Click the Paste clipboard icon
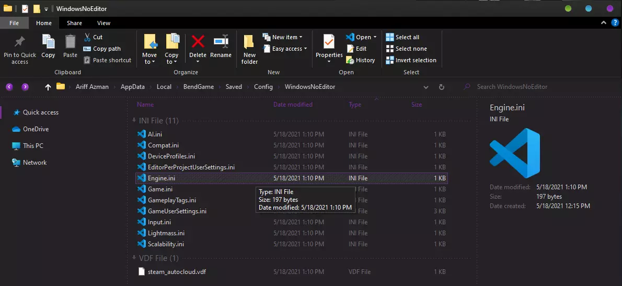The height and width of the screenshot is (286, 622). coord(70,42)
